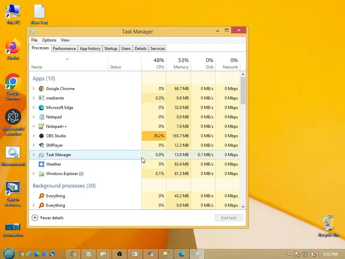Viewport: 345px width, 259px height.
Task: Click the Notepad++ process icon
Action: point(41,127)
